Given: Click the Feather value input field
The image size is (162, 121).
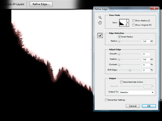Looking at the screenshot, I should pyautogui.click(x=146, y=59).
